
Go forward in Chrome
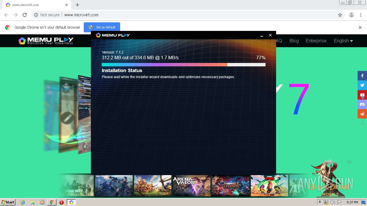point(15,15)
